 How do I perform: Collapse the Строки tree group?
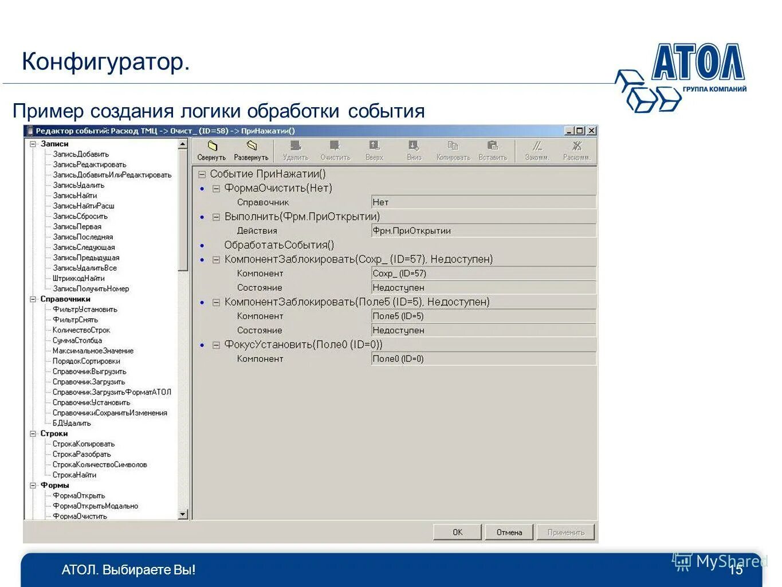(33, 434)
